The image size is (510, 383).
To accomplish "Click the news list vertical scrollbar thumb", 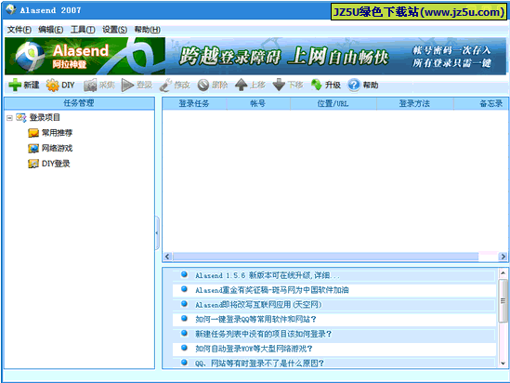I will (x=503, y=300).
